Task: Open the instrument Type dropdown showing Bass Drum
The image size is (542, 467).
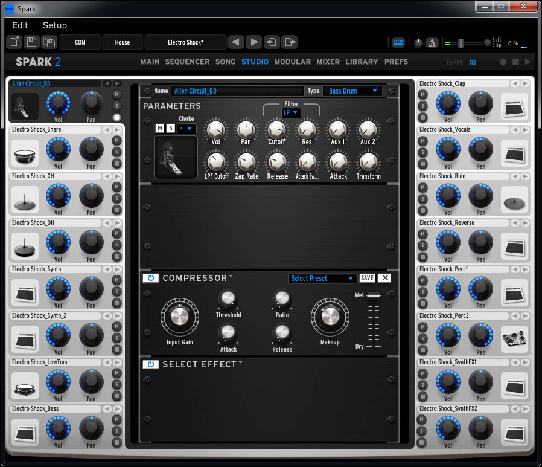Action: (353, 91)
